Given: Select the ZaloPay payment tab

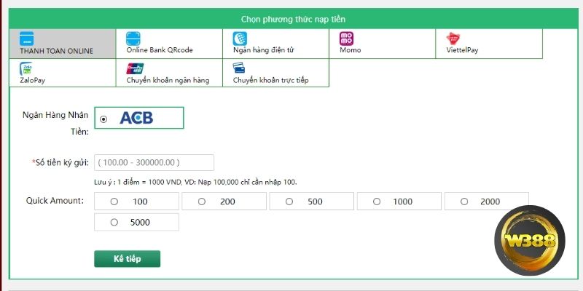Looking at the screenshot, I should pos(63,73).
